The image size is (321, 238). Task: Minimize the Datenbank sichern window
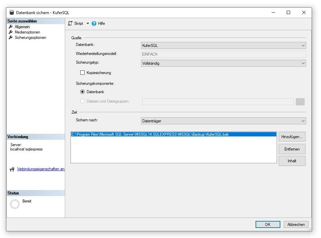(273, 12)
